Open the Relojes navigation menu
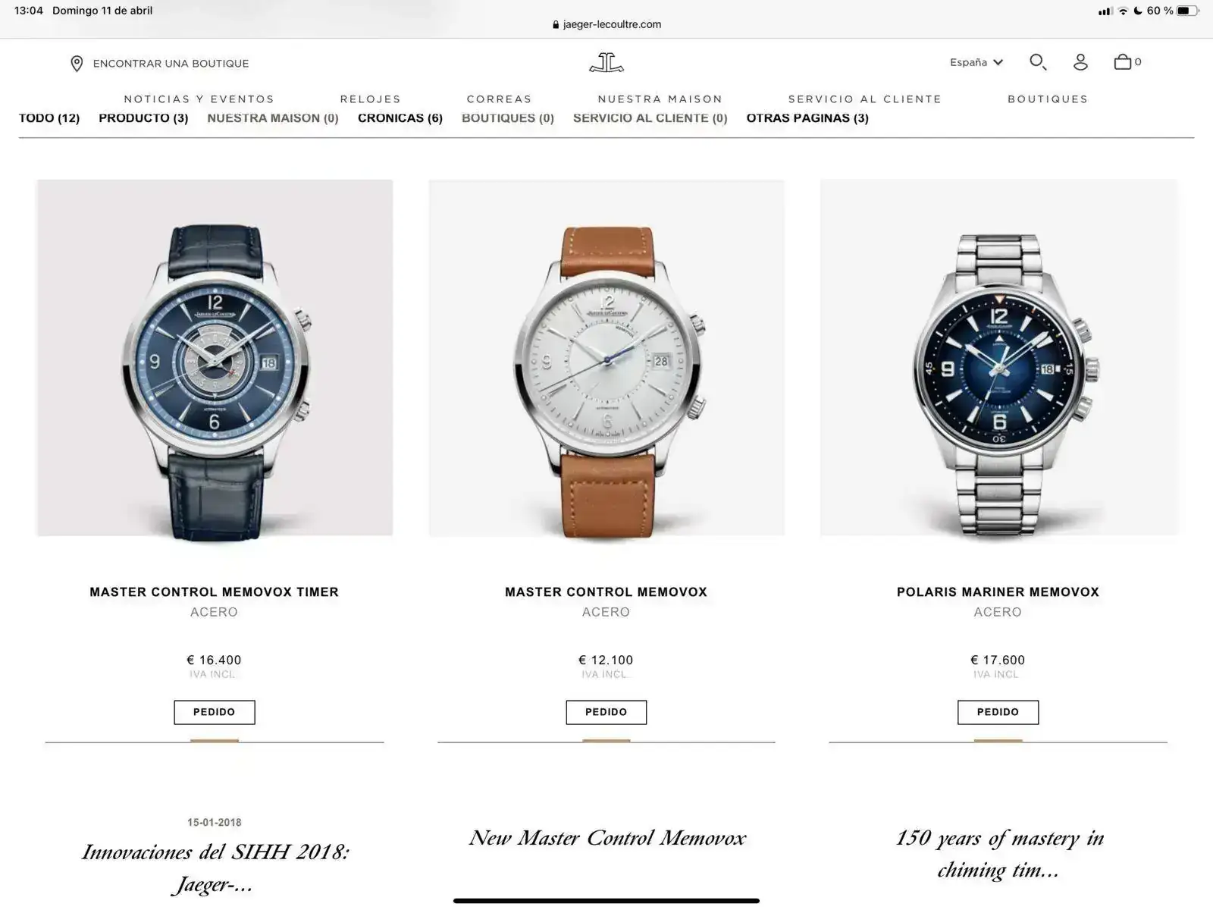The image size is (1213, 910). (370, 99)
